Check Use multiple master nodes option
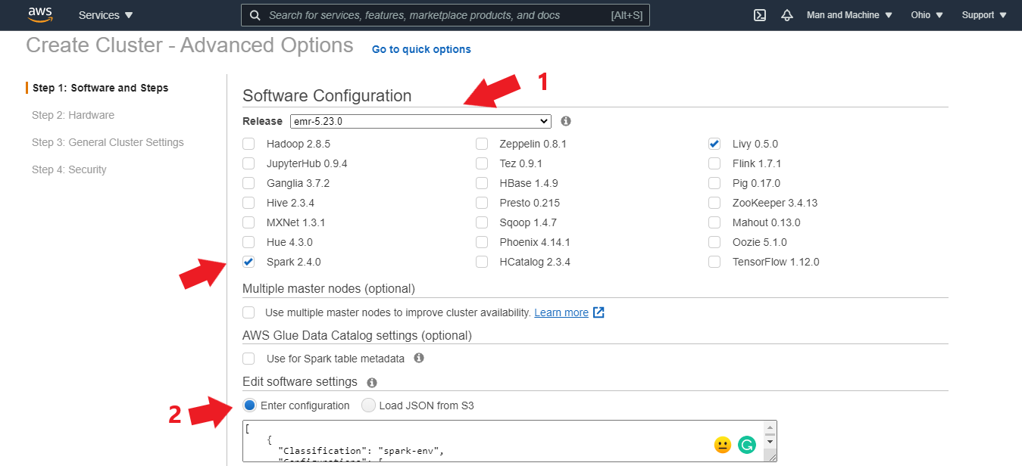Screen dimensions: 1022x466 point(248,312)
